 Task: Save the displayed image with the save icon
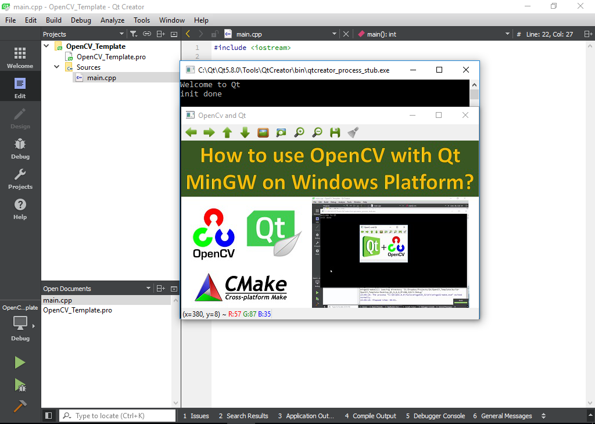pyautogui.click(x=335, y=132)
